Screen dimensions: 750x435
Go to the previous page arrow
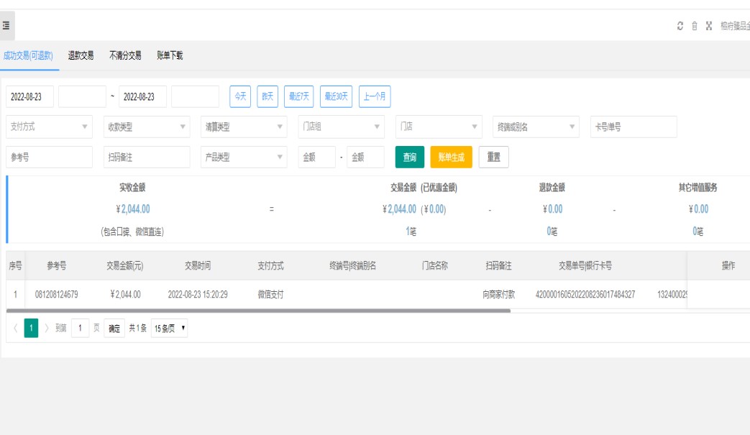[x=15, y=329]
